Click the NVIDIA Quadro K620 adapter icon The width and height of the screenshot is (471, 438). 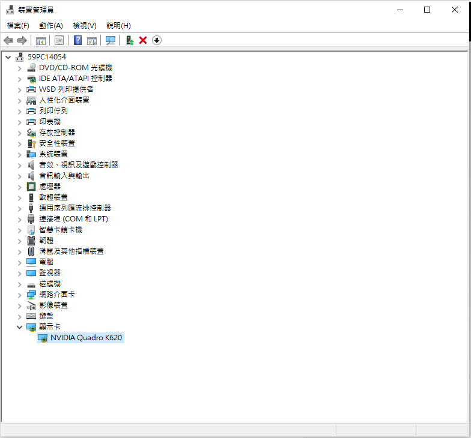[x=43, y=338]
